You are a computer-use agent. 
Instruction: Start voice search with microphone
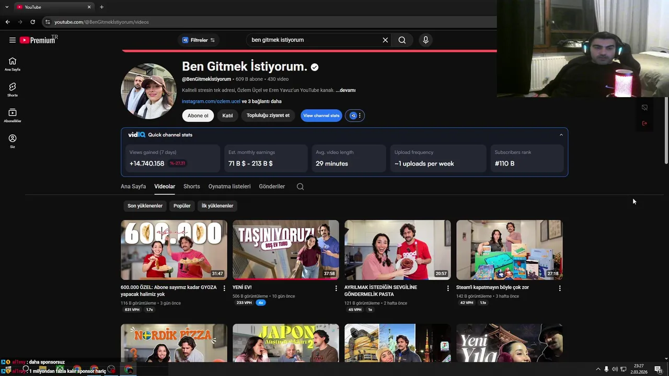click(425, 40)
